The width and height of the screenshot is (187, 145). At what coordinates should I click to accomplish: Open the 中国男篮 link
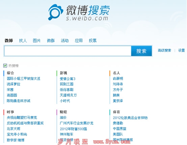click(x=119, y=129)
